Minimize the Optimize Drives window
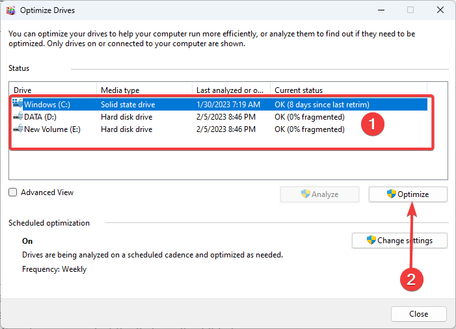The width and height of the screenshot is (456, 329). pyautogui.click(x=381, y=10)
